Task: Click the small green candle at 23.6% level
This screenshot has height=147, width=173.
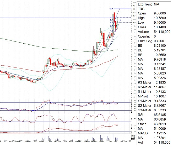Action: 117,26
